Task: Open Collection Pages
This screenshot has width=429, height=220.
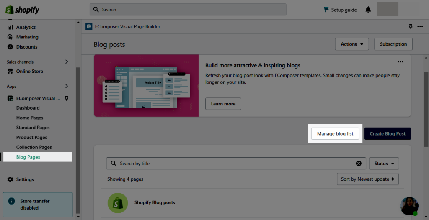Action: [34, 147]
